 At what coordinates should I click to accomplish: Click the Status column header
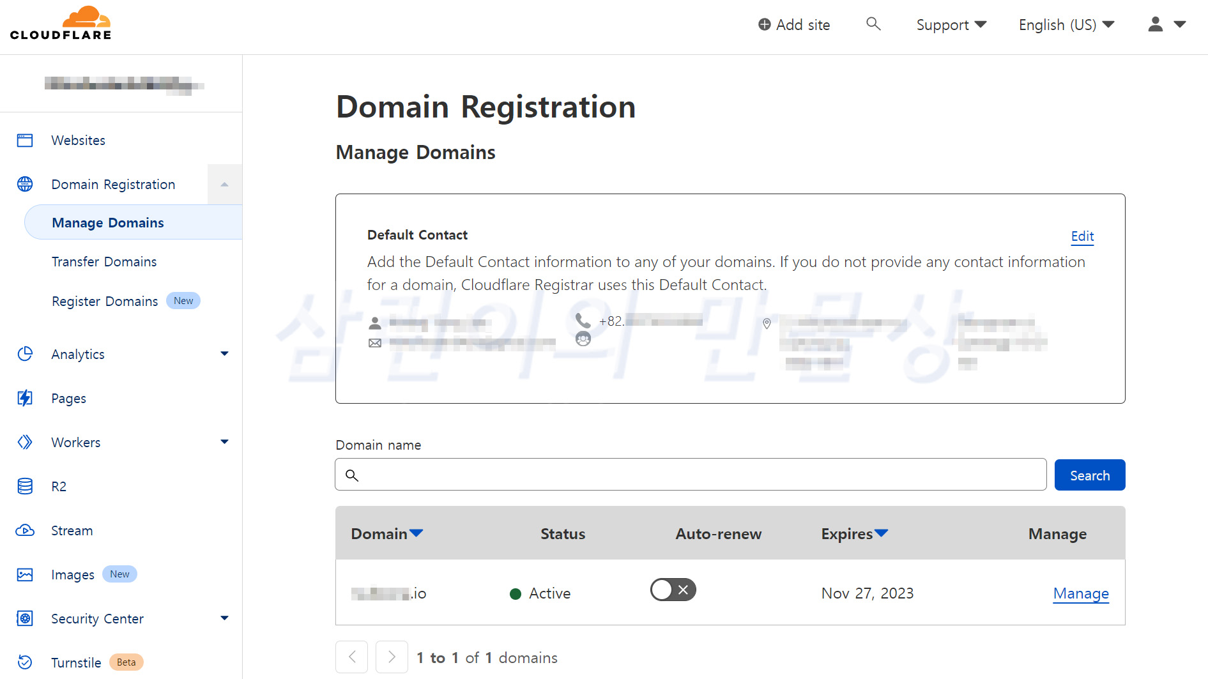[x=563, y=534]
